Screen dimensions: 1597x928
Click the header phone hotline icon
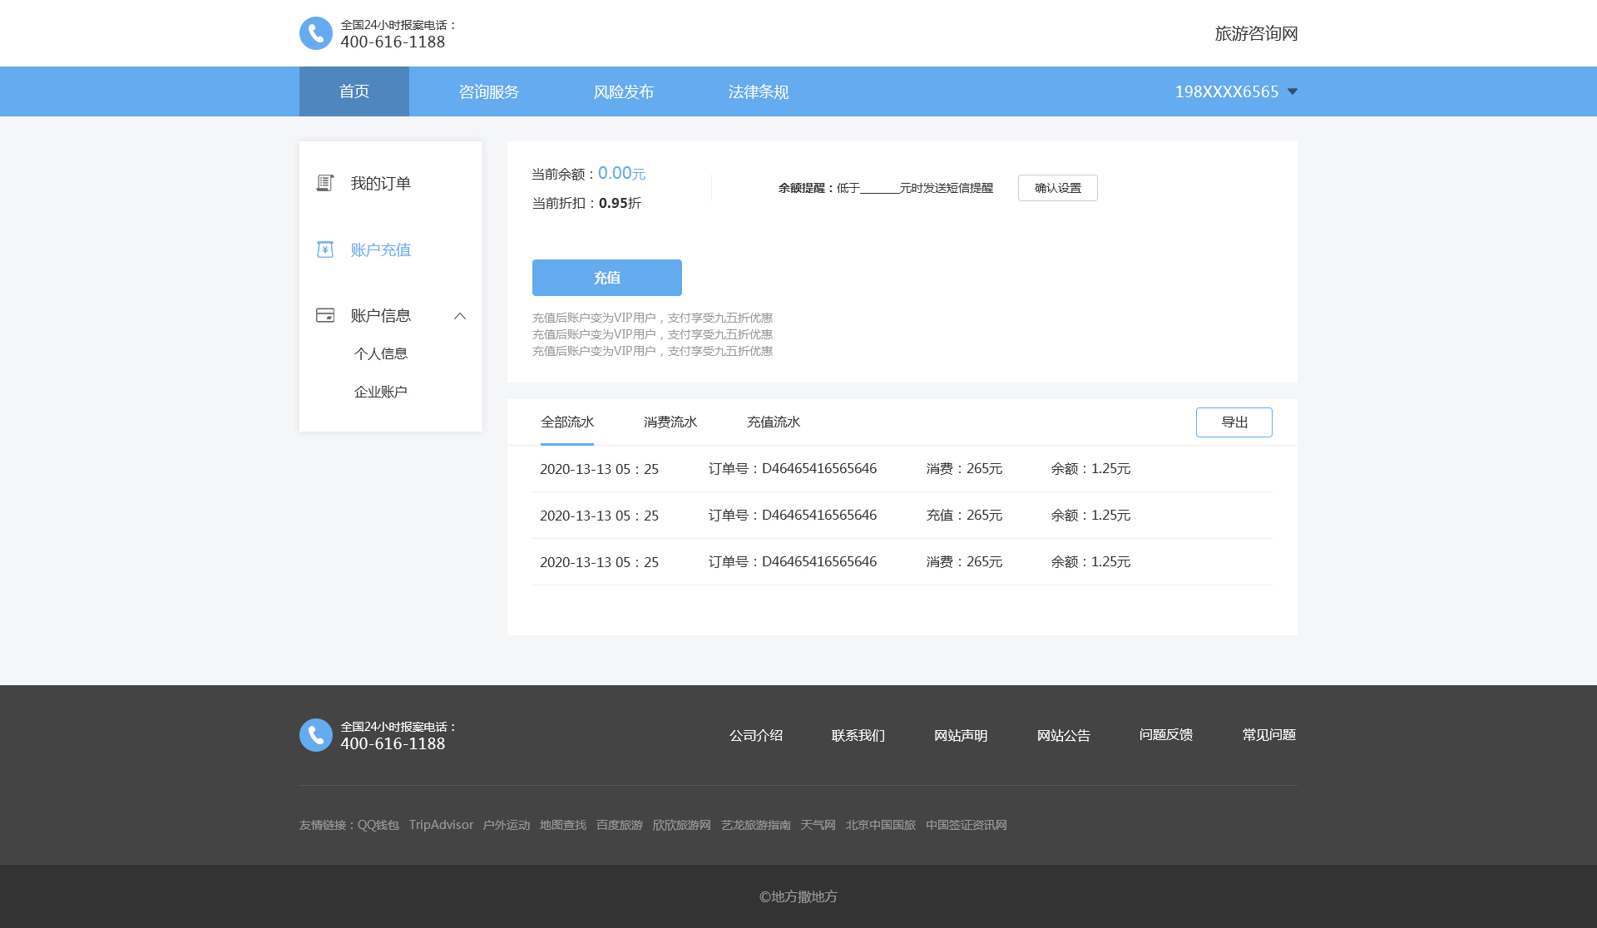(315, 33)
